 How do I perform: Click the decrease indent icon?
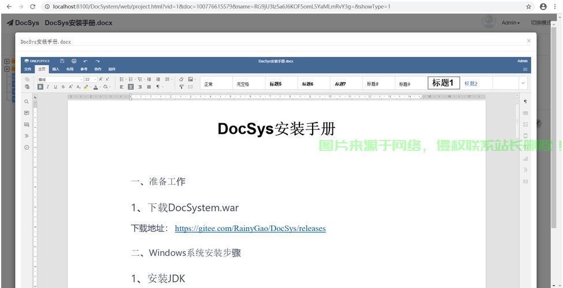coord(149,79)
